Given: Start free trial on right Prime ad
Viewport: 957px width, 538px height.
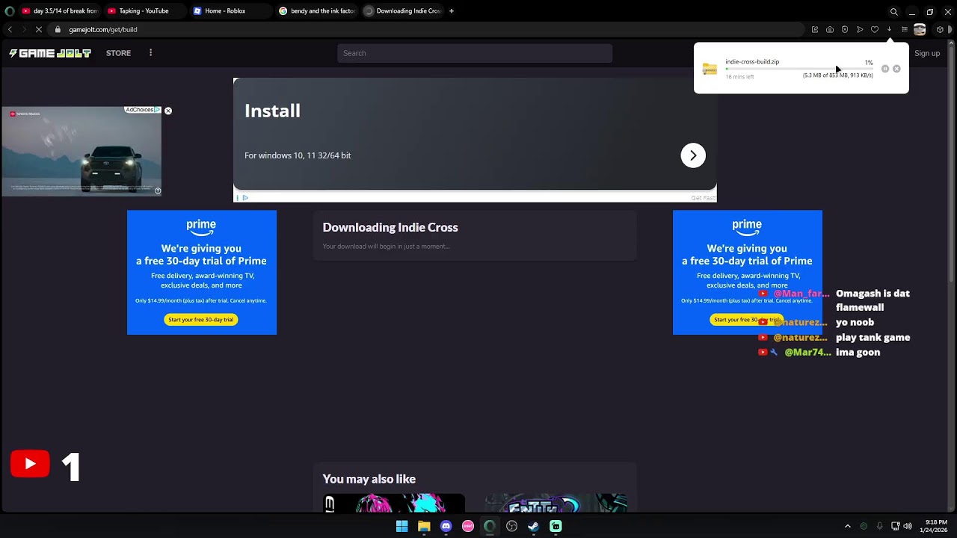Looking at the screenshot, I should point(746,320).
